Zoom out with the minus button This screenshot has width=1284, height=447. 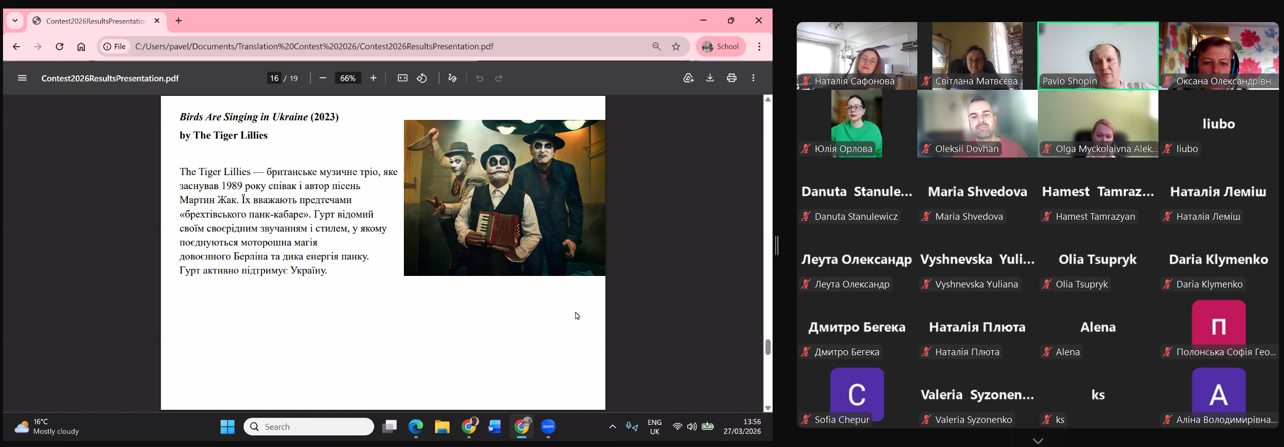coord(323,78)
